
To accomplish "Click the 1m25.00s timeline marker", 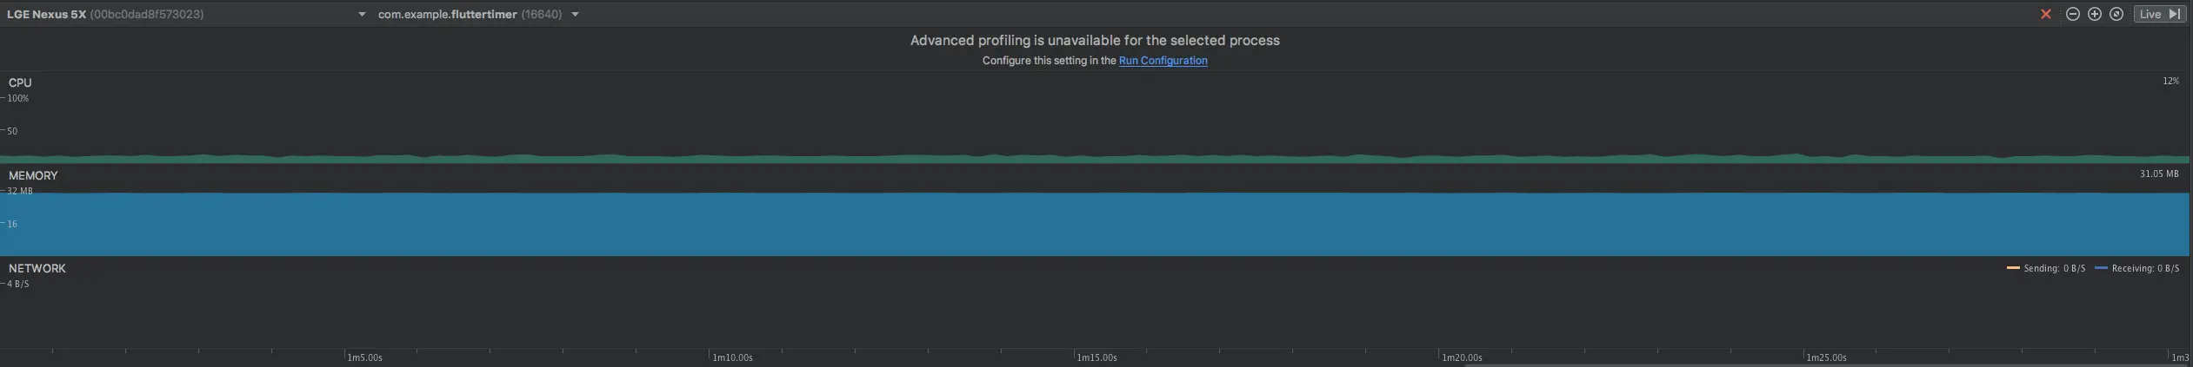I will click(x=1826, y=357).
